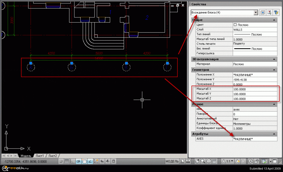Image resolution: width=283 pixels, height=172 pixels.
Task: Click the toolbar lock padlock icon
Action: pos(257,161)
